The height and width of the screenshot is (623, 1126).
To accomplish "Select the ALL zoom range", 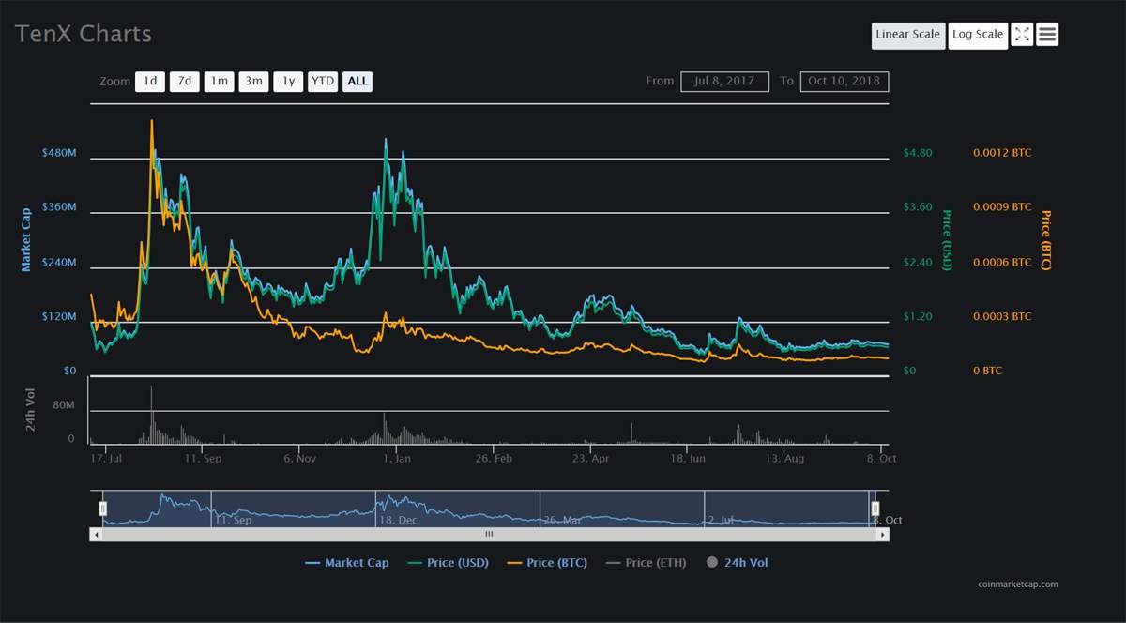I will tap(358, 82).
